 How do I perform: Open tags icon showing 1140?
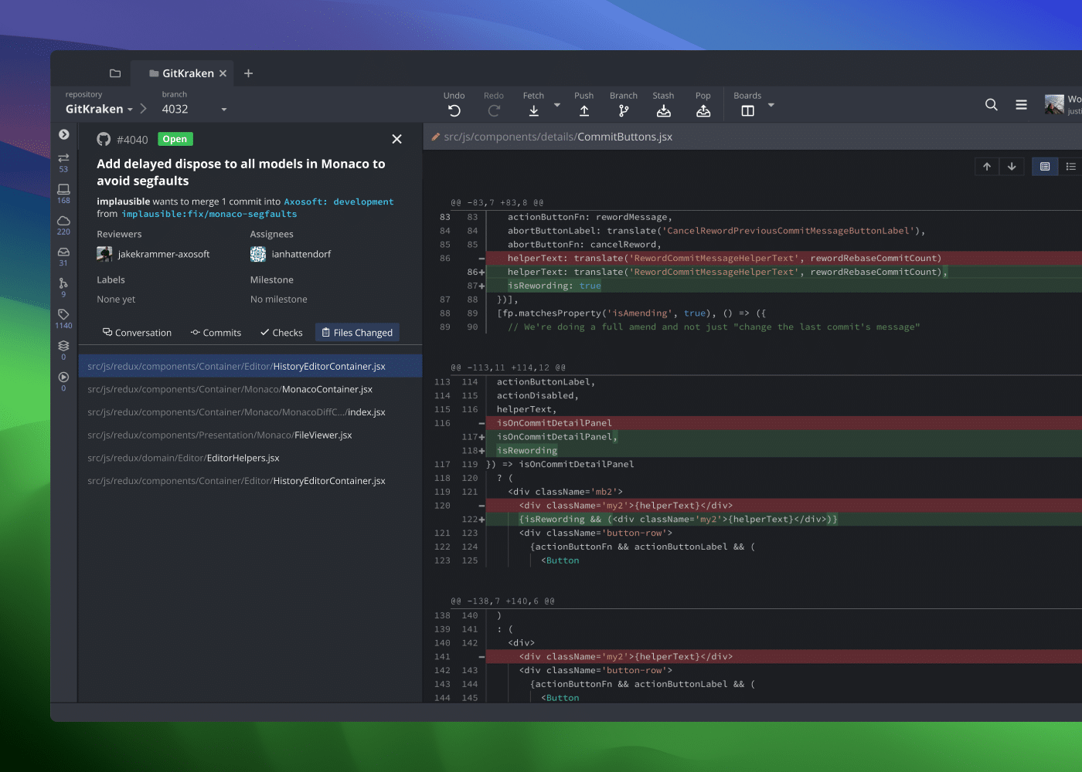[63, 319]
